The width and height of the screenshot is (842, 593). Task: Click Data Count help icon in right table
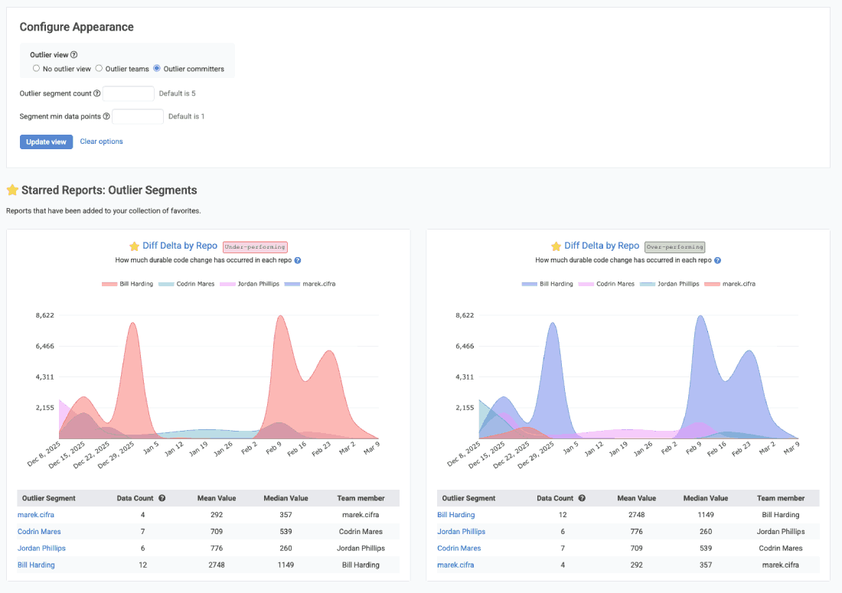(582, 498)
